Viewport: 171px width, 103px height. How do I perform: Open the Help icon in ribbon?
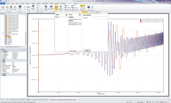pos(89,8)
